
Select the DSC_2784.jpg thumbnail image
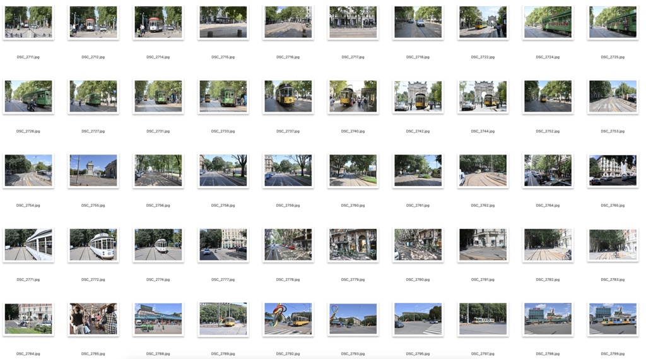[28, 319]
